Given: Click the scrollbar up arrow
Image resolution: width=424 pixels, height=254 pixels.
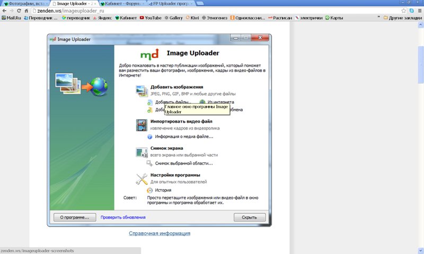Looking at the screenshot, I should [x=421, y=25].
